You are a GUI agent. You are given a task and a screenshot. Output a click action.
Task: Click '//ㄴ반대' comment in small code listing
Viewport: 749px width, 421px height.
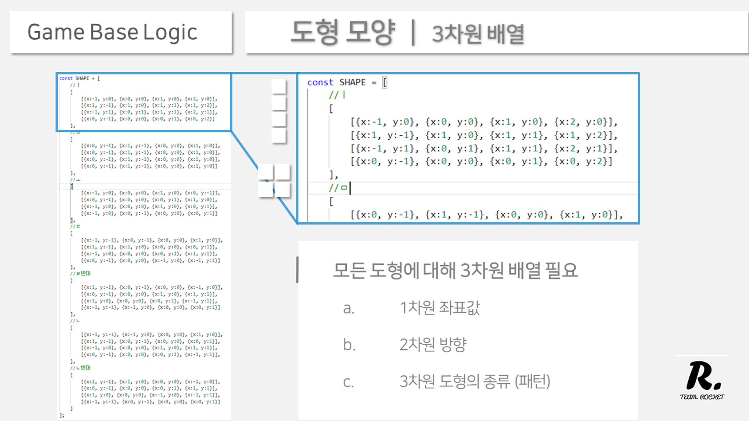pos(80,368)
